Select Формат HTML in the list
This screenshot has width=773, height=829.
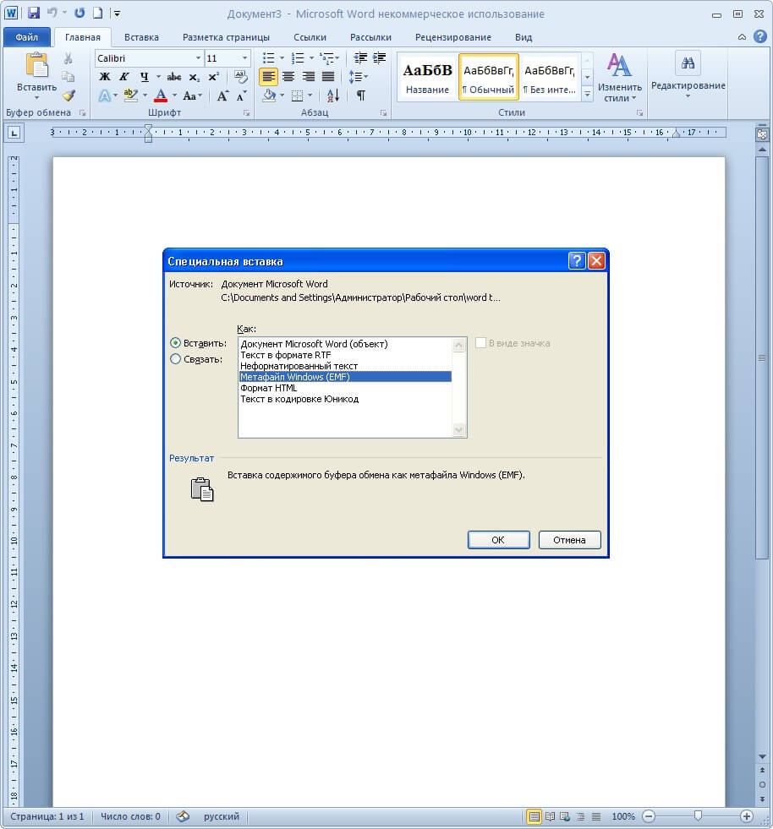pos(344,388)
